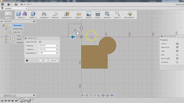Image resolution: width=184 pixels, height=103 pixels.
Task: Open the Y Distance dropdown arrow
Action: (x=57, y=49)
